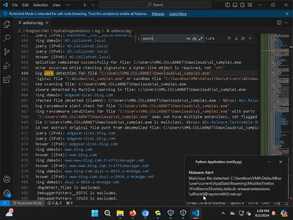The width and height of the screenshot is (293, 220).
Task: Open the Edit menu
Action: point(25,5)
